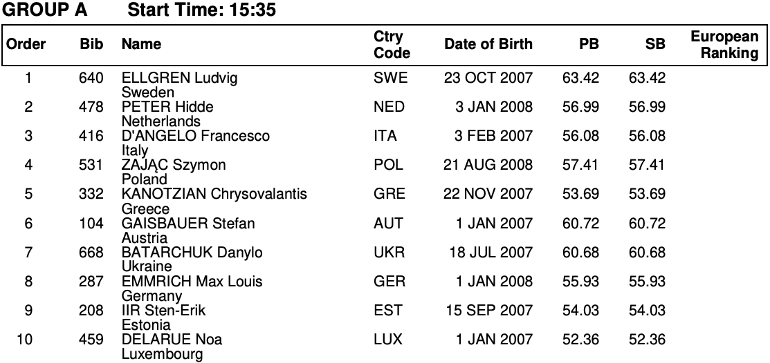Click the SB column header

[x=654, y=45]
